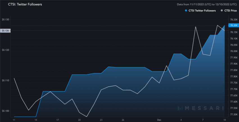Click the '20' date tick on x-axis

click(79, 120)
